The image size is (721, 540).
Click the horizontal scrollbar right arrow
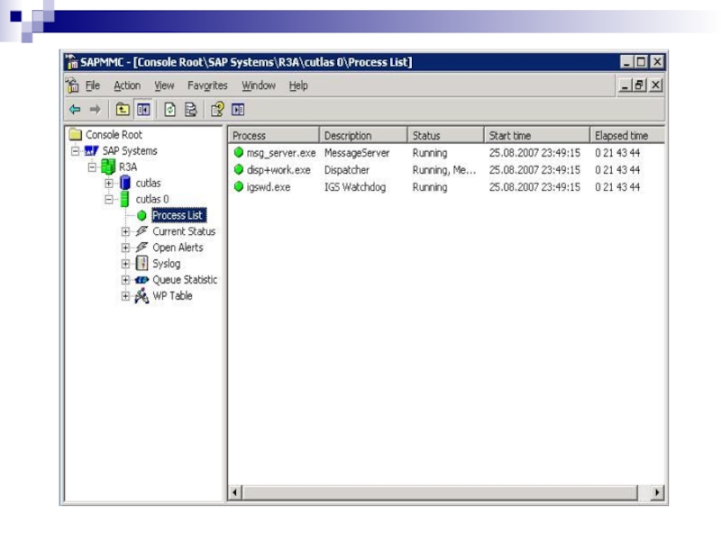point(657,492)
